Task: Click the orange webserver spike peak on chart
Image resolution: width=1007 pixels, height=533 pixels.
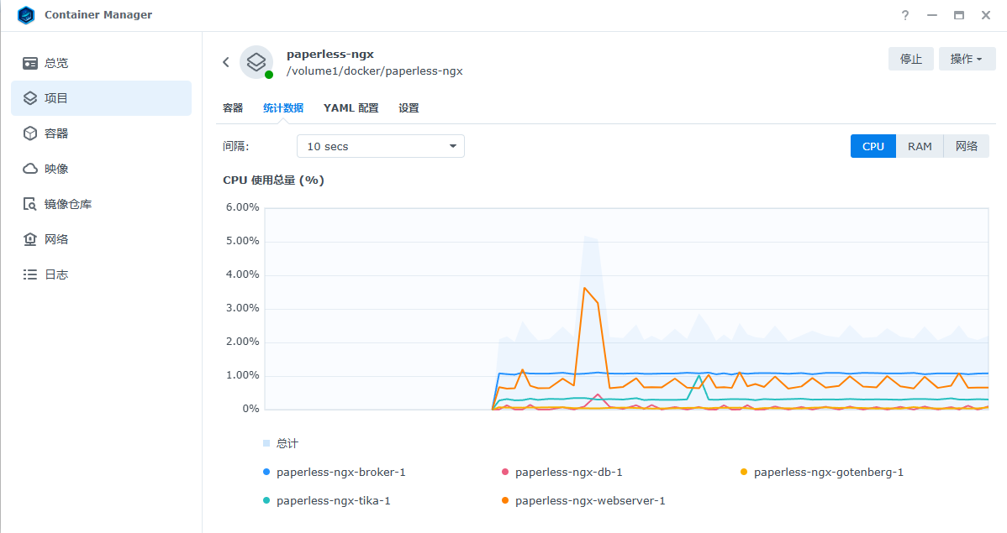Action: 584,289
